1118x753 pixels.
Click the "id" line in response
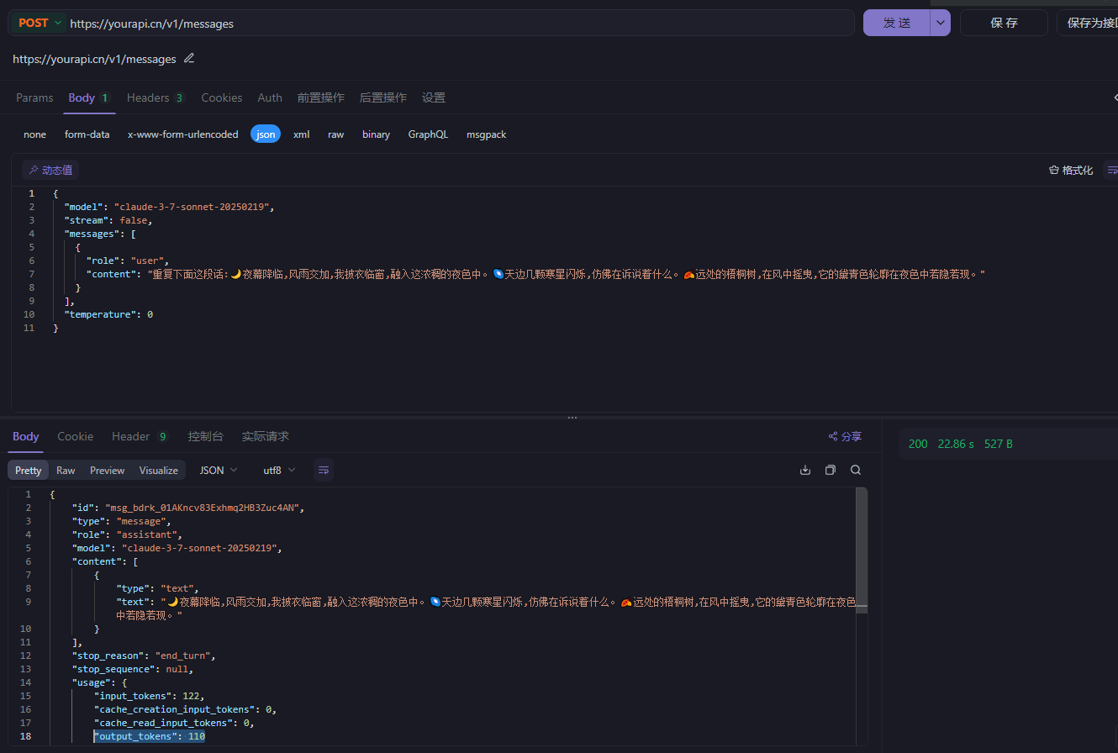tap(187, 508)
